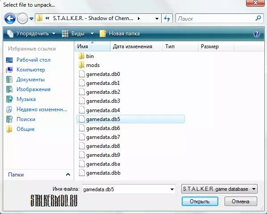Viewport: 267px width, 214px height.
Task: Open Компьютер favorite link
Action: point(25,70)
